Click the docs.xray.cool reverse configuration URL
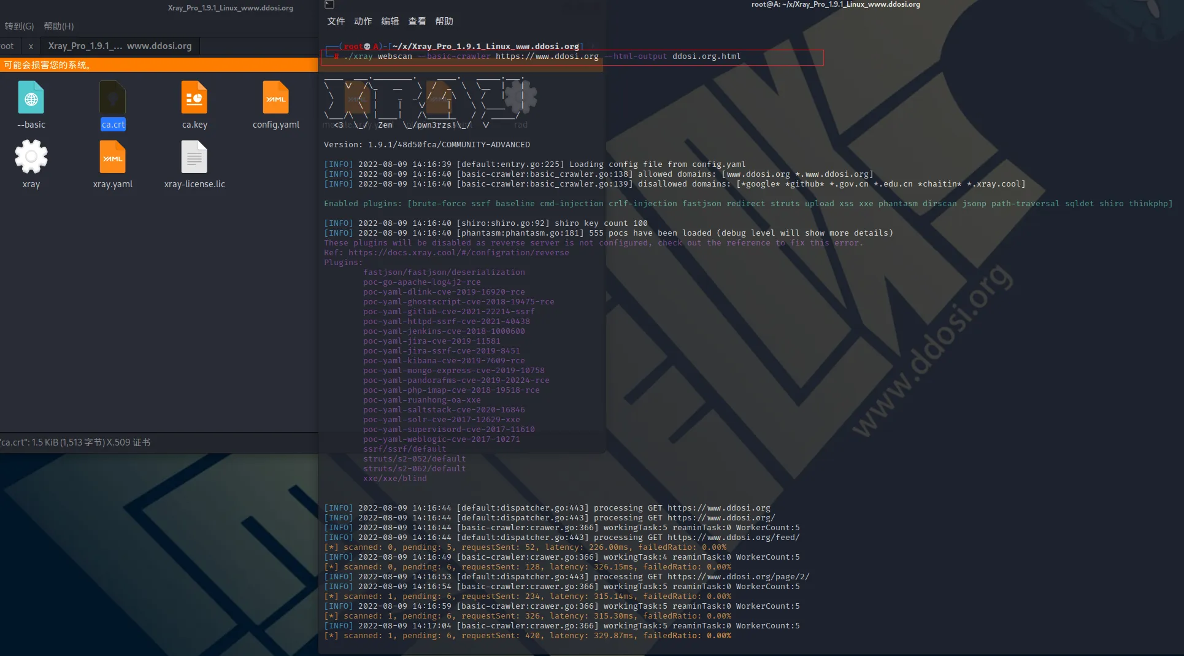The height and width of the screenshot is (656, 1184). tap(458, 253)
